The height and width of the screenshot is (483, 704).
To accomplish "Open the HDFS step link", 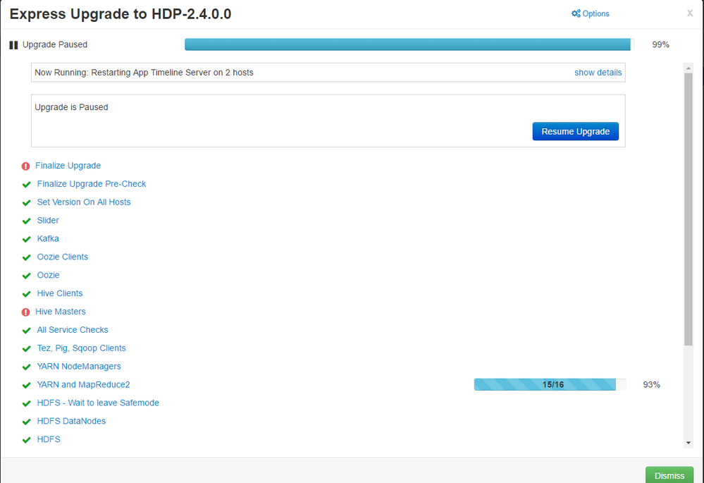I will coord(49,439).
